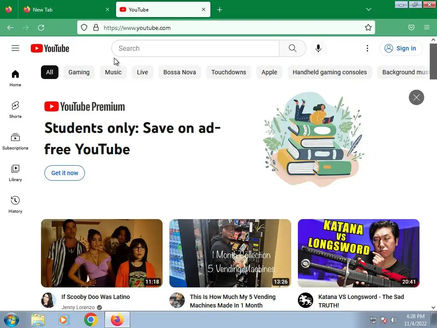Screen dimensions: 437x328
Task: Reload the current page
Action: click(x=41, y=28)
